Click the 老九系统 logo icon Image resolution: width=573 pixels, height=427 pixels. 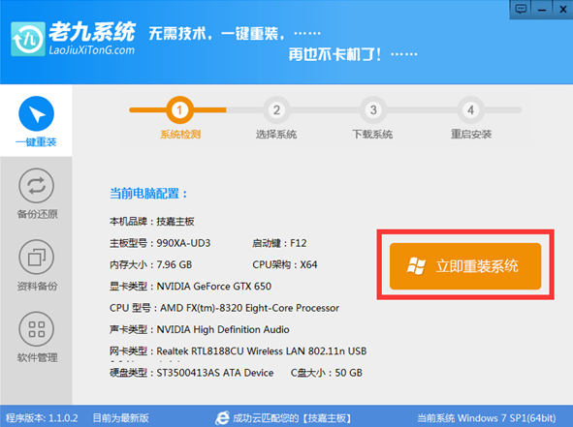tap(28, 39)
